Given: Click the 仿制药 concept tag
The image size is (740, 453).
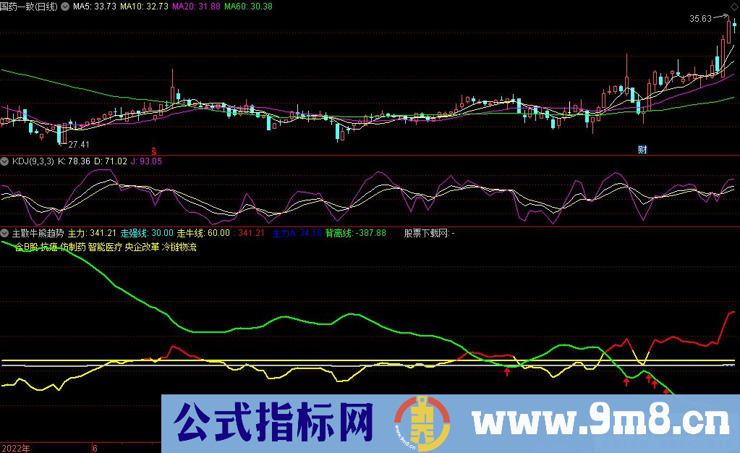Looking at the screenshot, I should [72, 247].
